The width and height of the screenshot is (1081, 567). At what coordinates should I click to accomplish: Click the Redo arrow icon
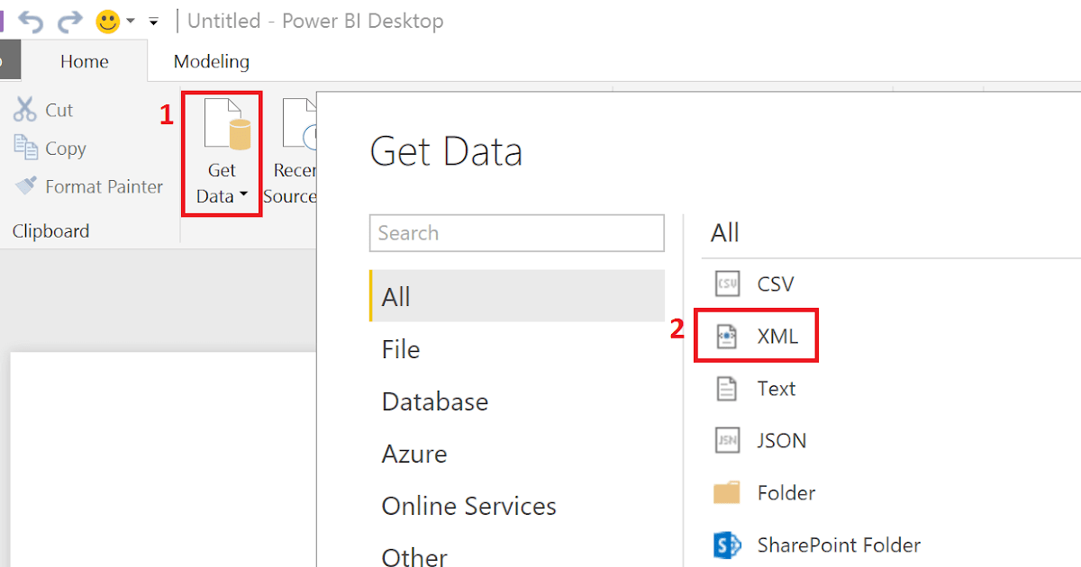[71, 20]
